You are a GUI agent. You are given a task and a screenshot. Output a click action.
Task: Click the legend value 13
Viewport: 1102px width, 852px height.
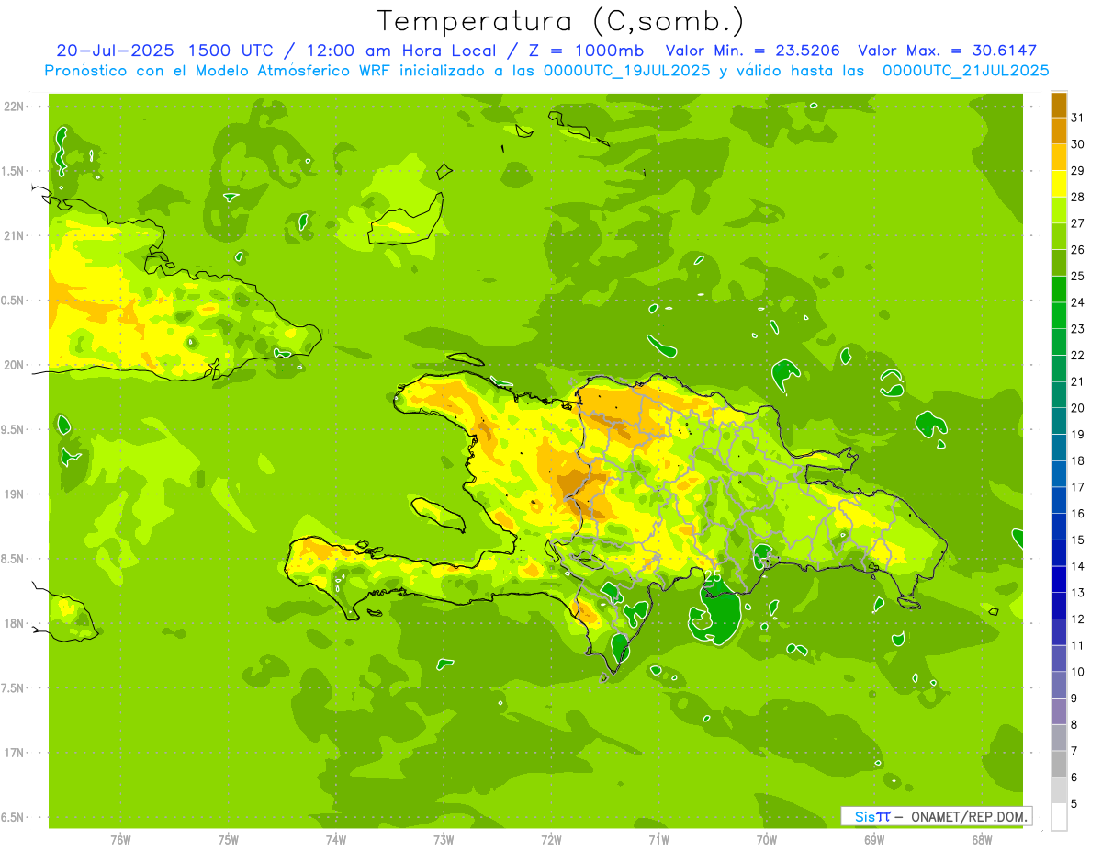click(1078, 593)
